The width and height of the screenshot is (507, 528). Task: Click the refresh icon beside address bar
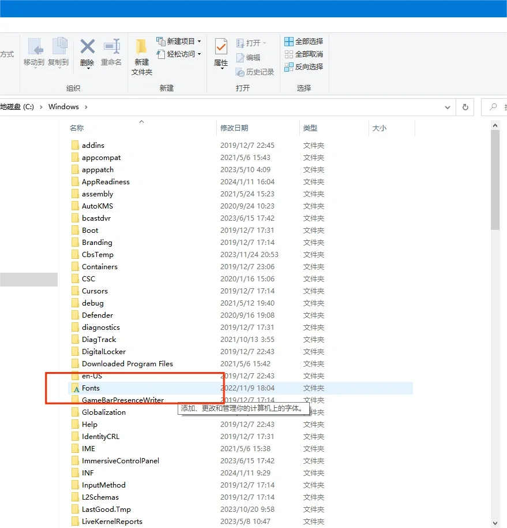click(x=465, y=107)
